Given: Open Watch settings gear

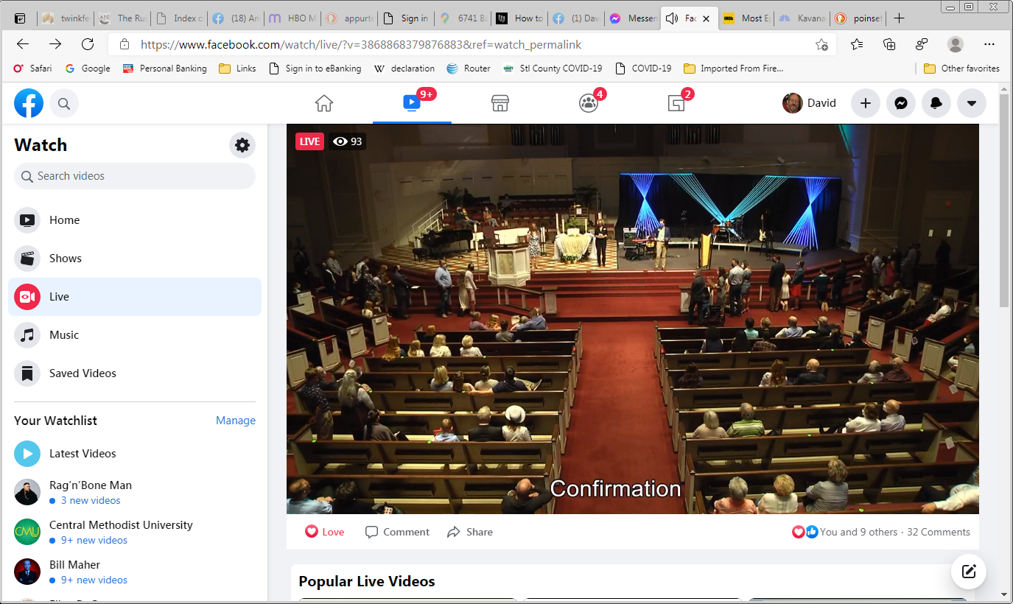Looking at the screenshot, I should point(242,145).
